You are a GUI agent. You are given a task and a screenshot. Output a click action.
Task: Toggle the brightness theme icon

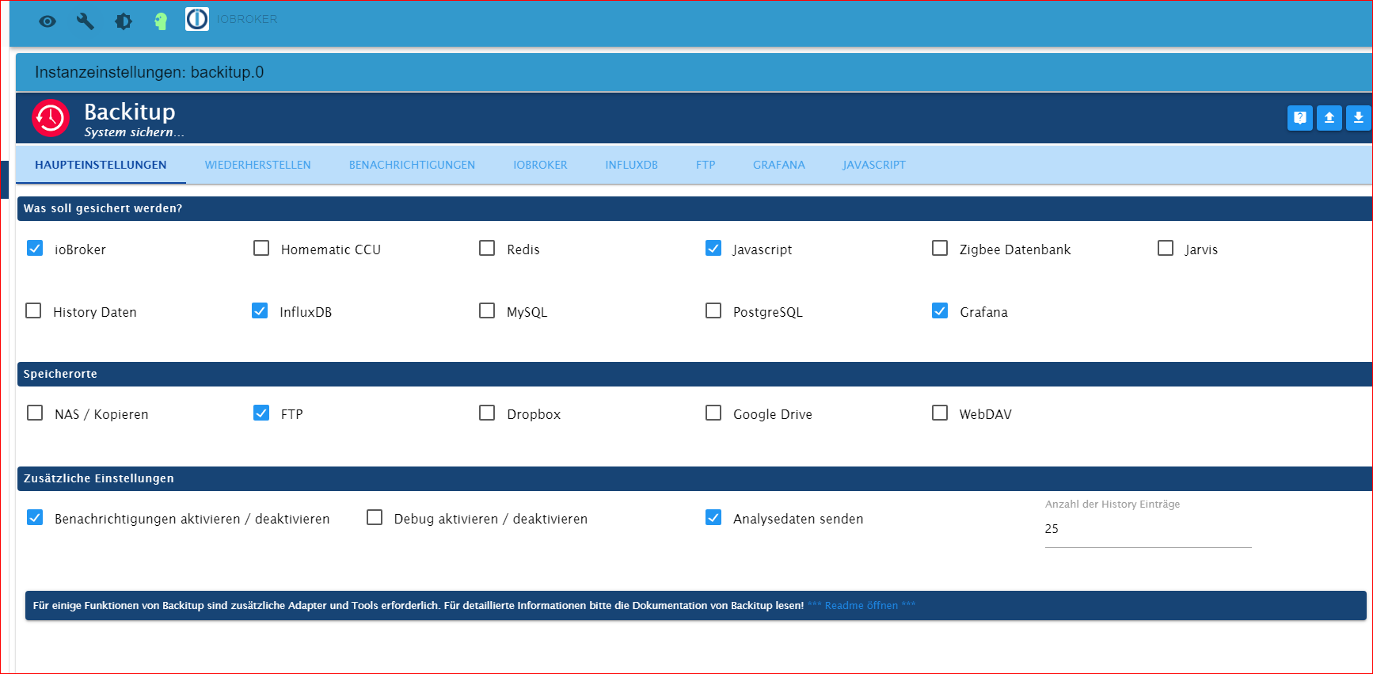click(x=124, y=21)
